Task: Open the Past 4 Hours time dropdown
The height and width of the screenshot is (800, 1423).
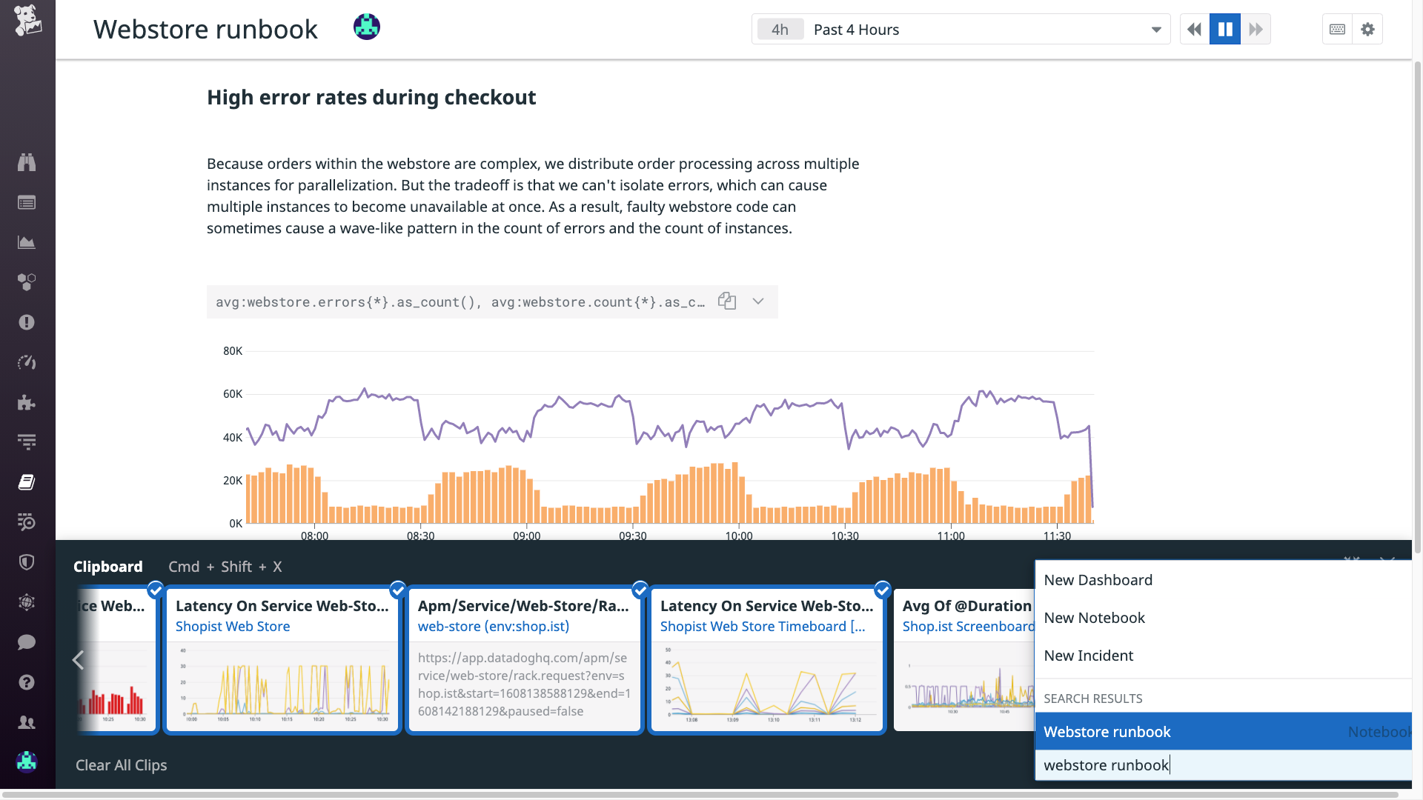Action: pos(961,30)
